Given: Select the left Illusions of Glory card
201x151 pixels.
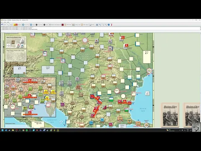Looking at the screenshot, I should coord(170,115).
